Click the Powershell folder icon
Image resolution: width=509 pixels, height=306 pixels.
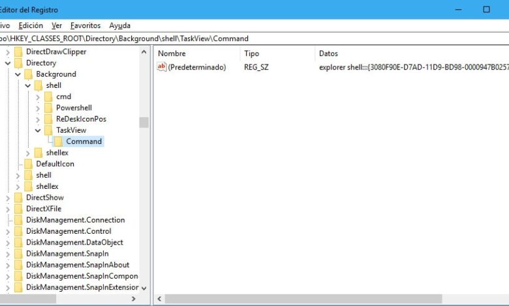48,108
